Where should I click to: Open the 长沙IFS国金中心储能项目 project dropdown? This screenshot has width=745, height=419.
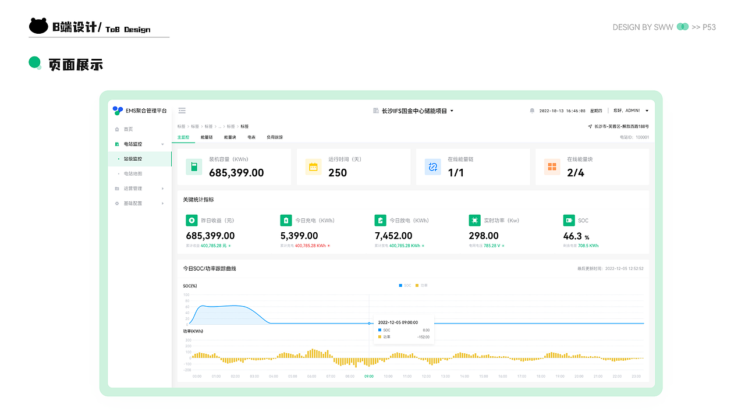tap(413, 111)
